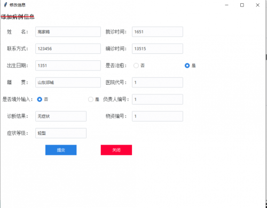Click the 负责人编号 input field
This screenshot has height=208, width=267.
[x=158, y=99]
